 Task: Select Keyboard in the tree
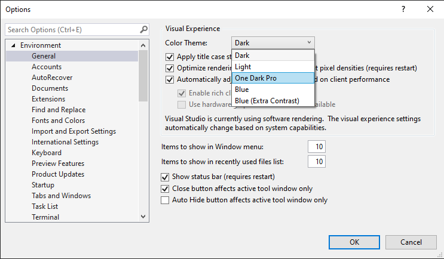pyautogui.click(x=47, y=153)
